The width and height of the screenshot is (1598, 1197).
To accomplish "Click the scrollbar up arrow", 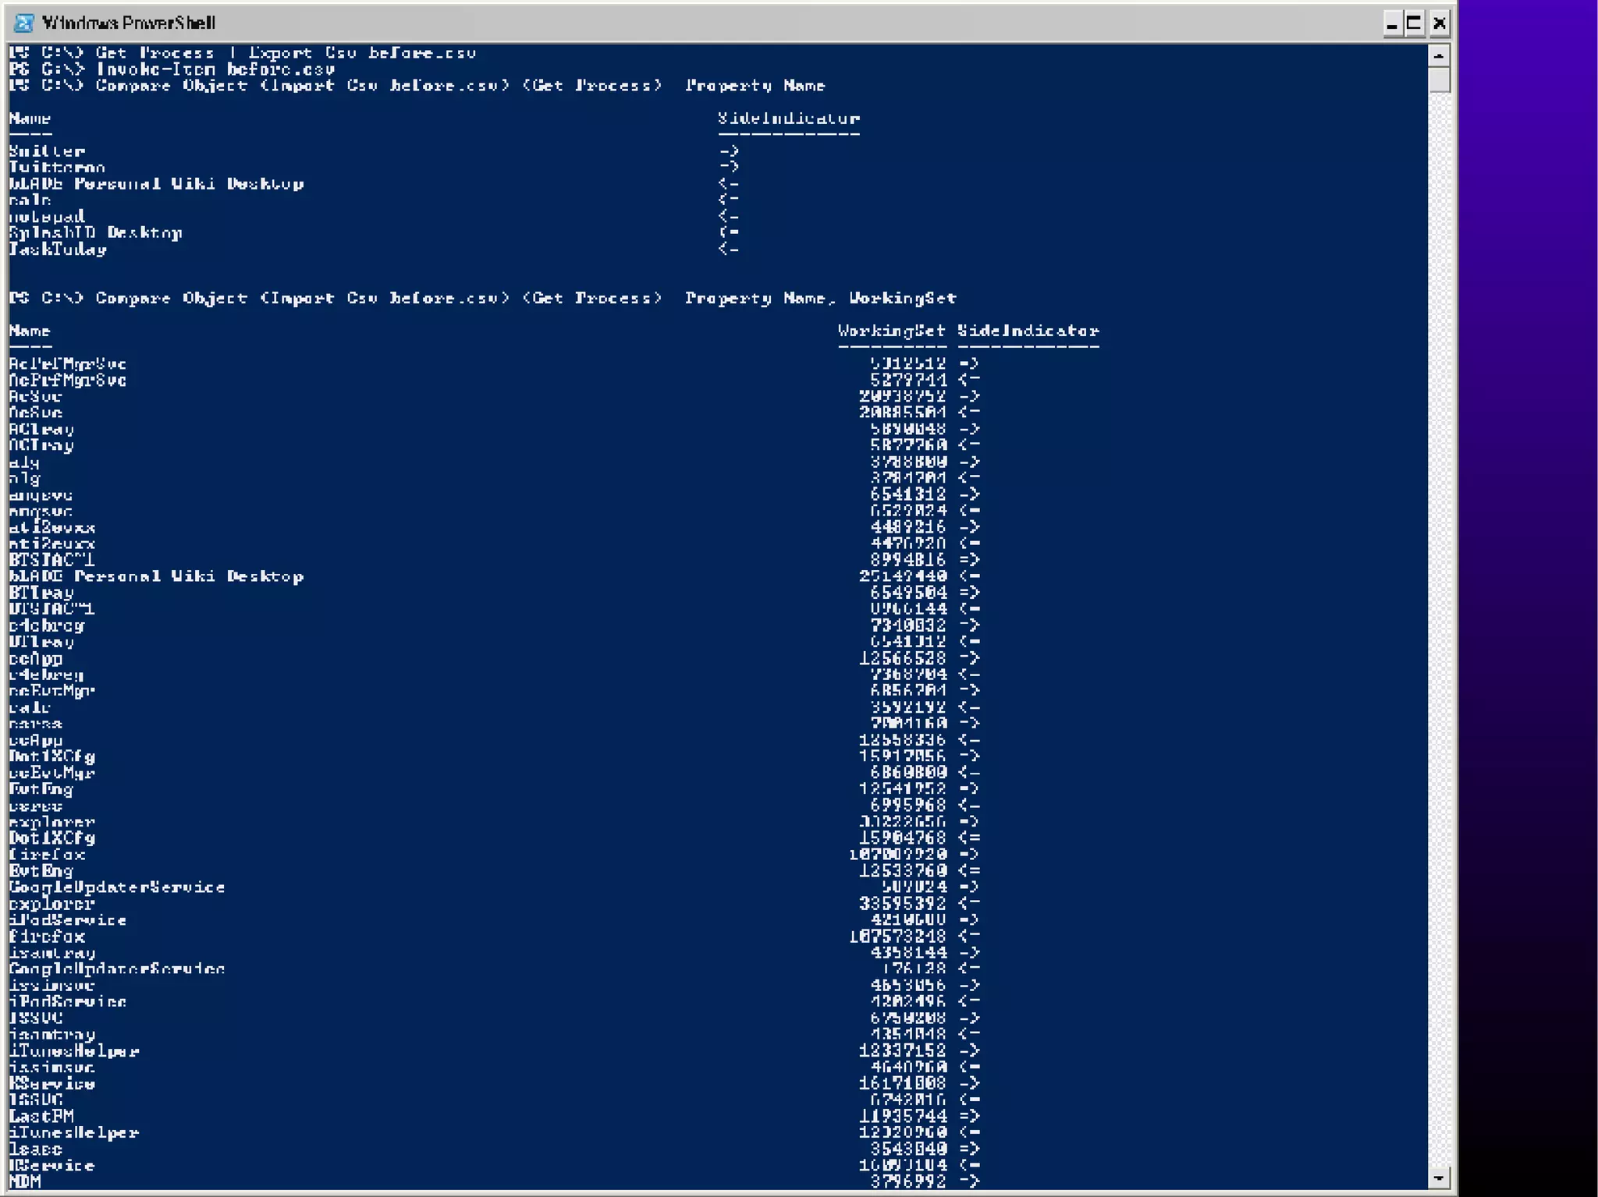I will click(x=1439, y=55).
